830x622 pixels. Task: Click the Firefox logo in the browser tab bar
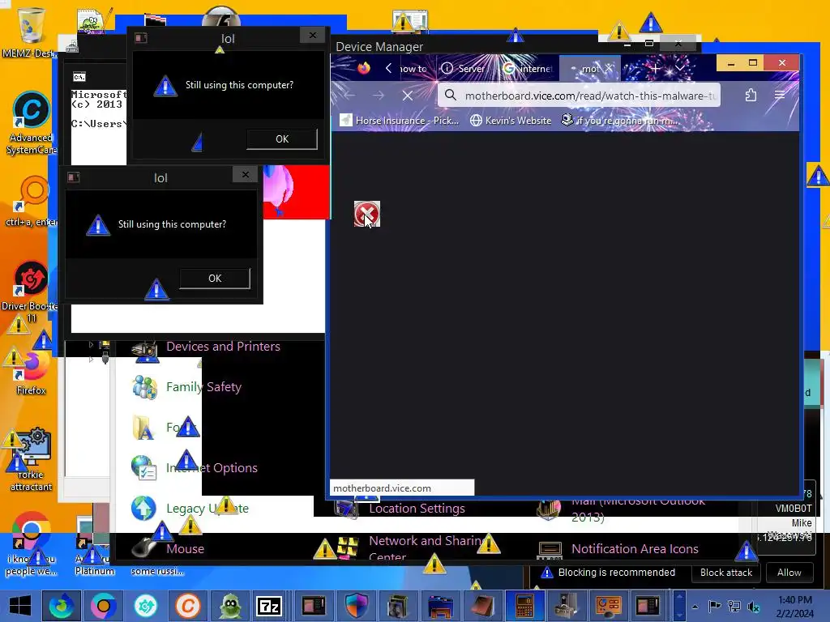pyautogui.click(x=364, y=68)
